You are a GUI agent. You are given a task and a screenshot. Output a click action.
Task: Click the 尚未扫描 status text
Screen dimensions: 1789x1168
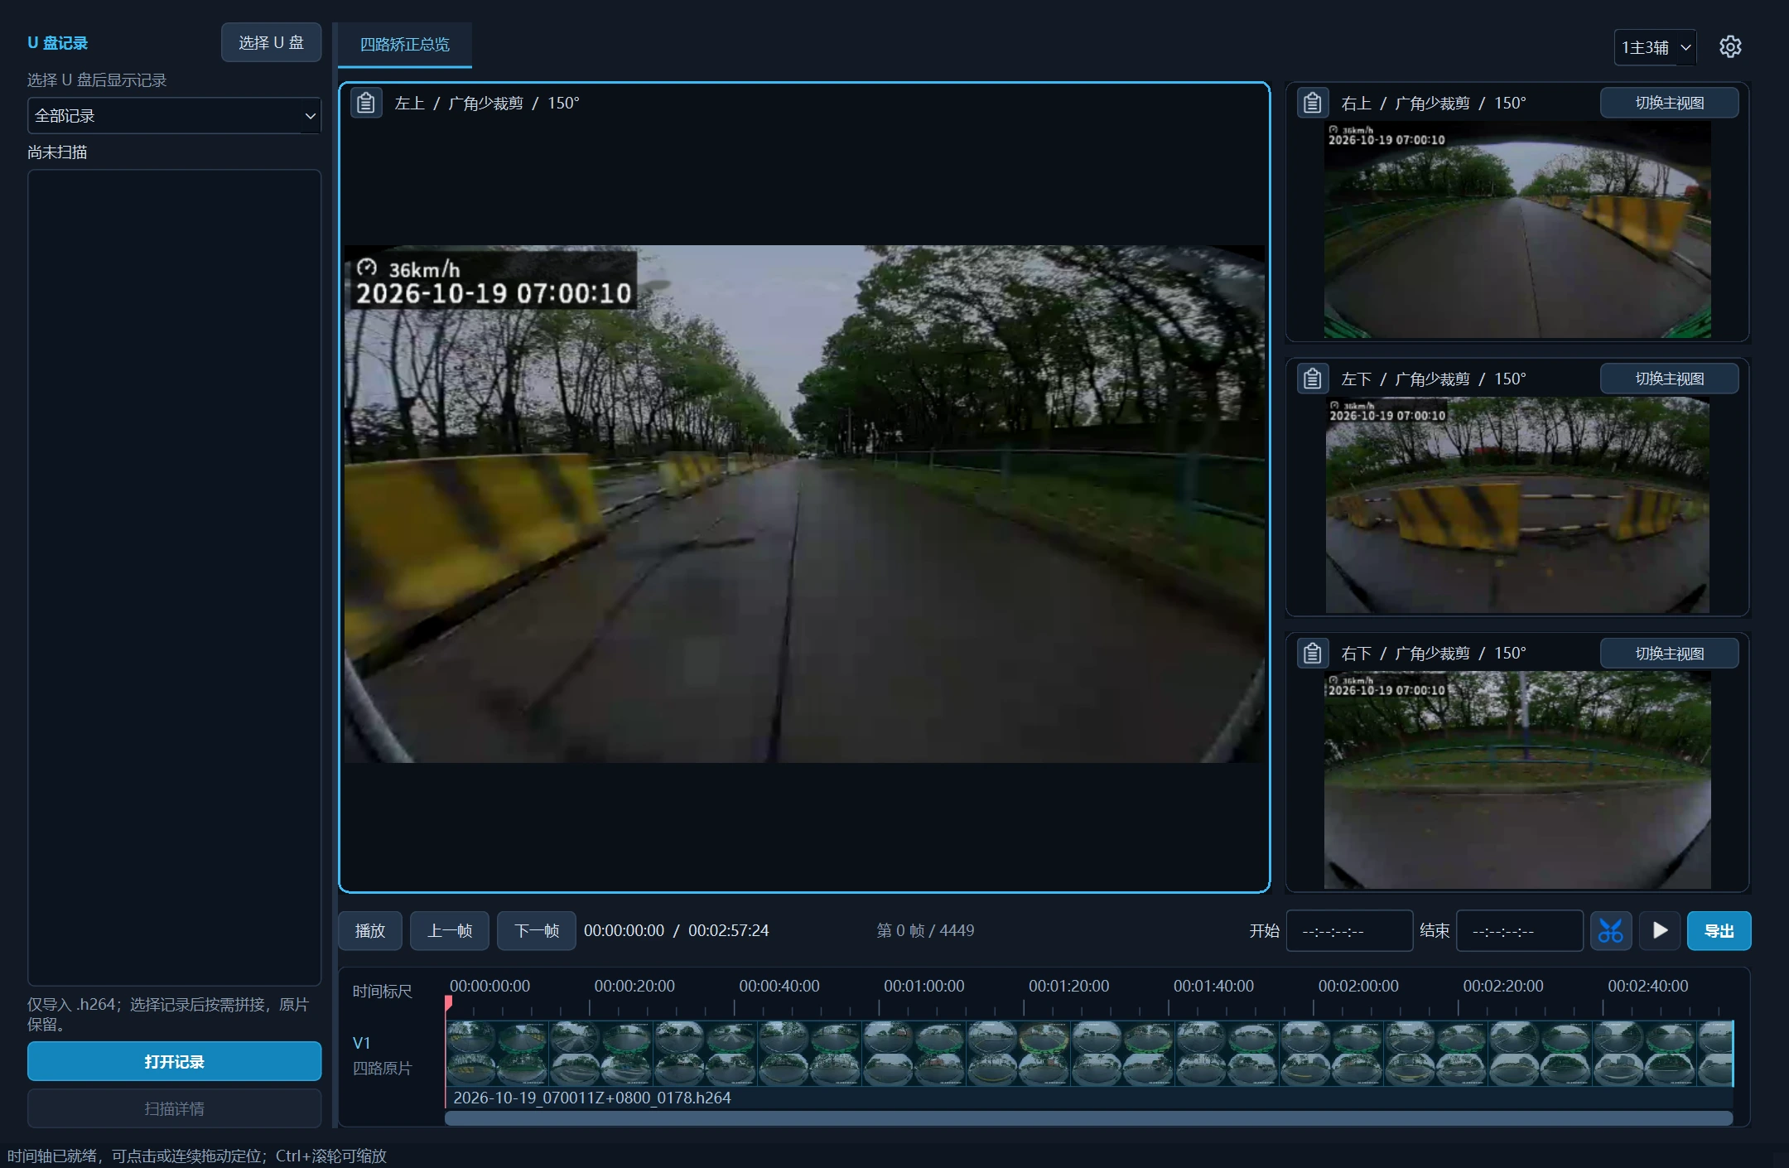[57, 152]
